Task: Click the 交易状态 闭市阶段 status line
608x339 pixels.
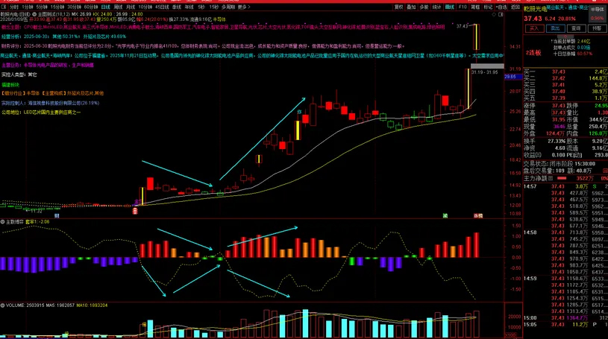Action: pos(560,164)
